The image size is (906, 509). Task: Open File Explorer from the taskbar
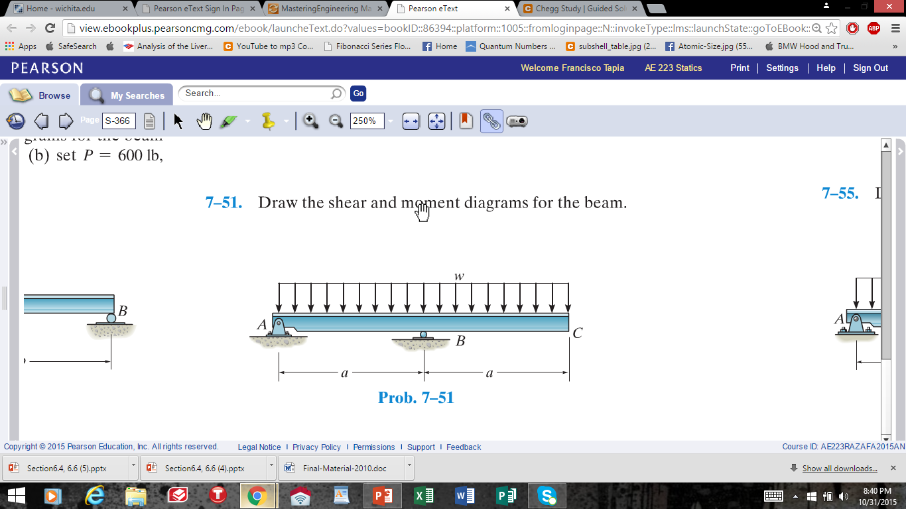[x=136, y=495]
